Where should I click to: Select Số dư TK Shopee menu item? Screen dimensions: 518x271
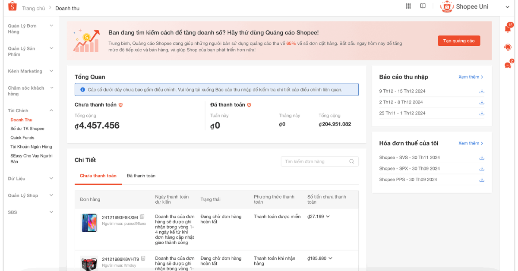pyautogui.click(x=27, y=129)
